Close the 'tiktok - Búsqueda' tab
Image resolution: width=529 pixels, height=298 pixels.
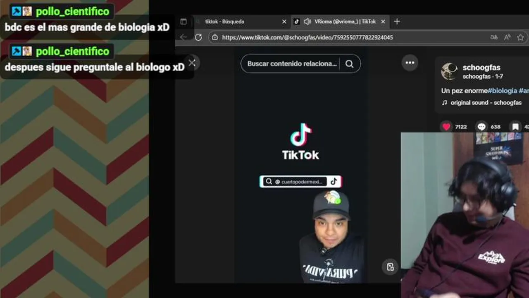[284, 22]
